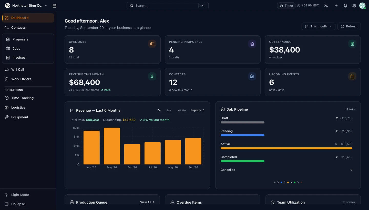Open Dashboard in the sidebar

point(28,18)
